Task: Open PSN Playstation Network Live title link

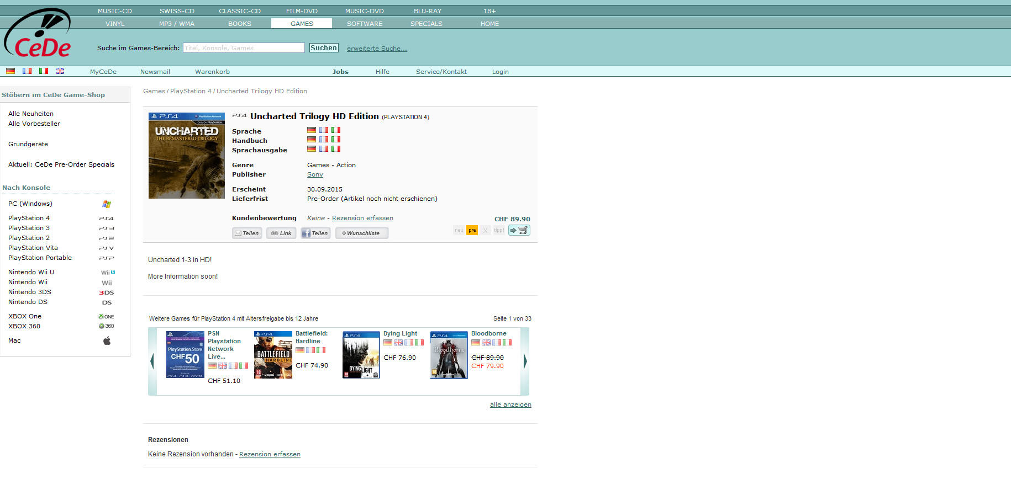Action: point(224,345)
